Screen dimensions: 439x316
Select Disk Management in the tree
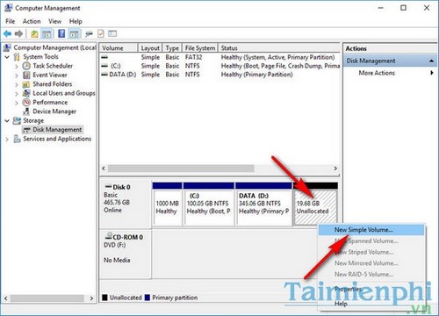57,129
